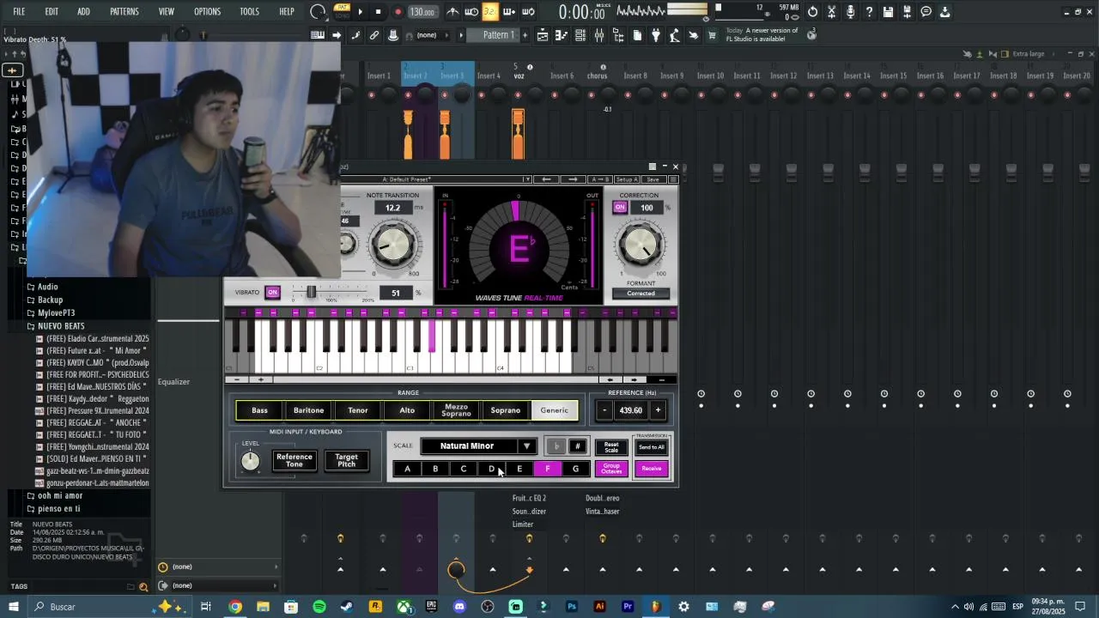Open the TOOLS menu
The width and height of the screenshot is (1099, 618).
[250, 12]
